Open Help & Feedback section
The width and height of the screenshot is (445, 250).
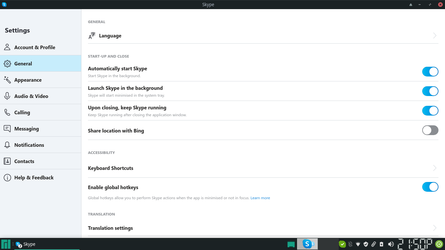[x=40, y=177]
